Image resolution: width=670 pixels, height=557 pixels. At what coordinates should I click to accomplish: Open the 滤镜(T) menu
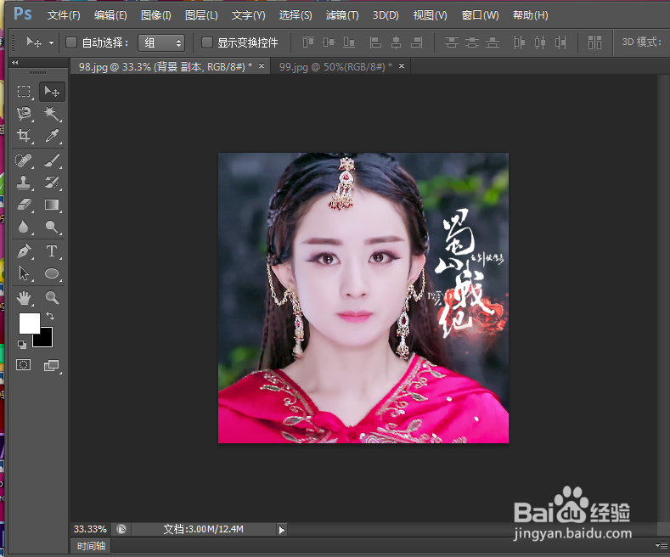342,15
